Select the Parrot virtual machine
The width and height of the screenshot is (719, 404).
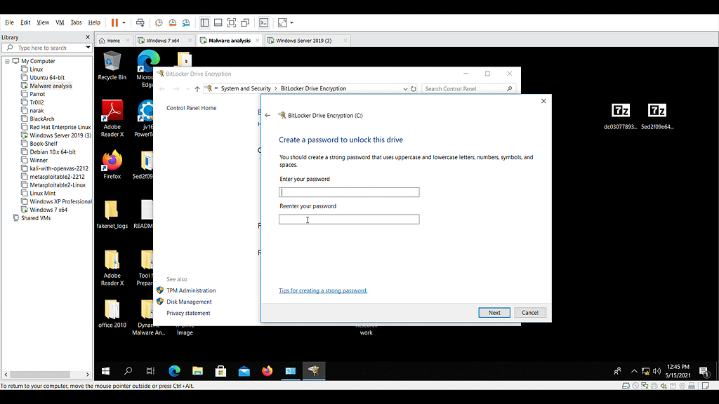37,95
